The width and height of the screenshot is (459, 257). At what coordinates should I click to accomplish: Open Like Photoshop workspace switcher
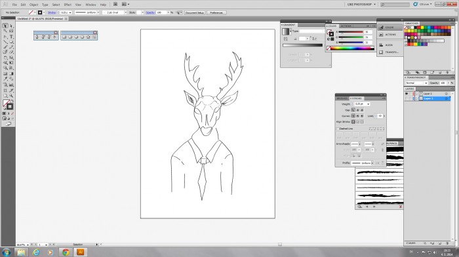point(361,5)
